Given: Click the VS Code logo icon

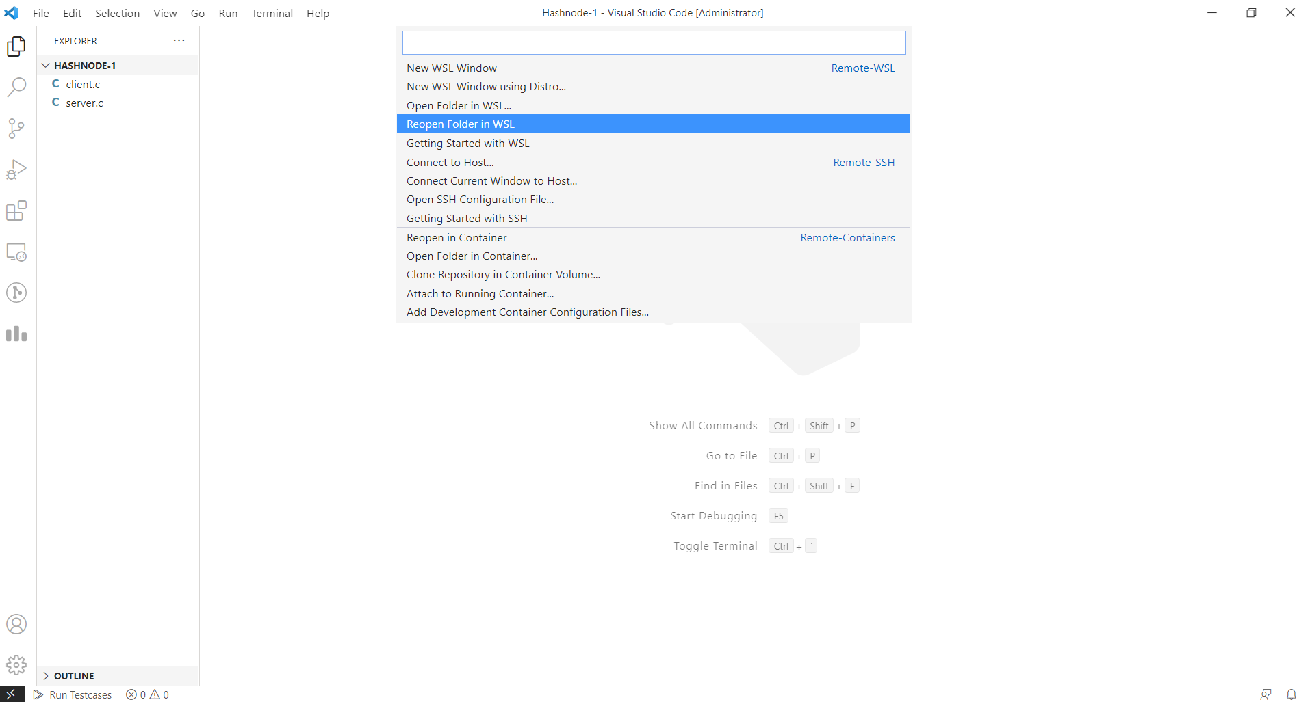Looking at the screenshot, I should click(x=12, y=13).
